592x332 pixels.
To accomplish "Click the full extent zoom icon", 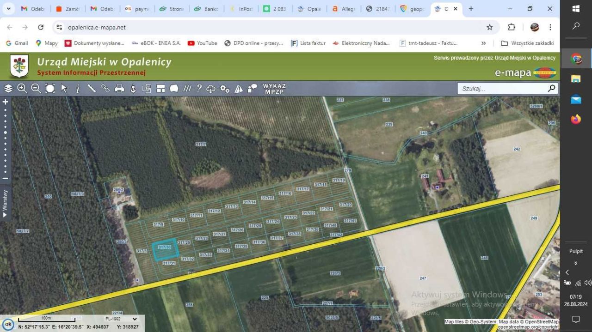I will tap(50, 89).
